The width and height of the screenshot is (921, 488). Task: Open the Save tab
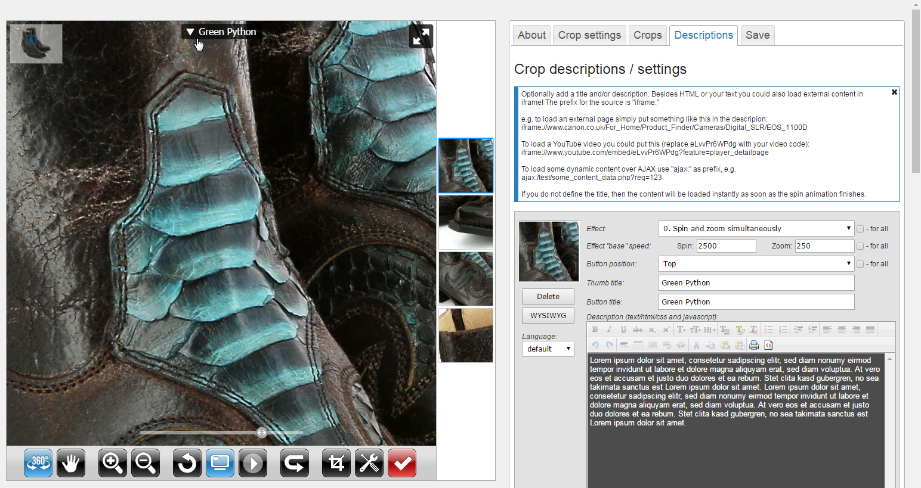click(x=757, y=35)
